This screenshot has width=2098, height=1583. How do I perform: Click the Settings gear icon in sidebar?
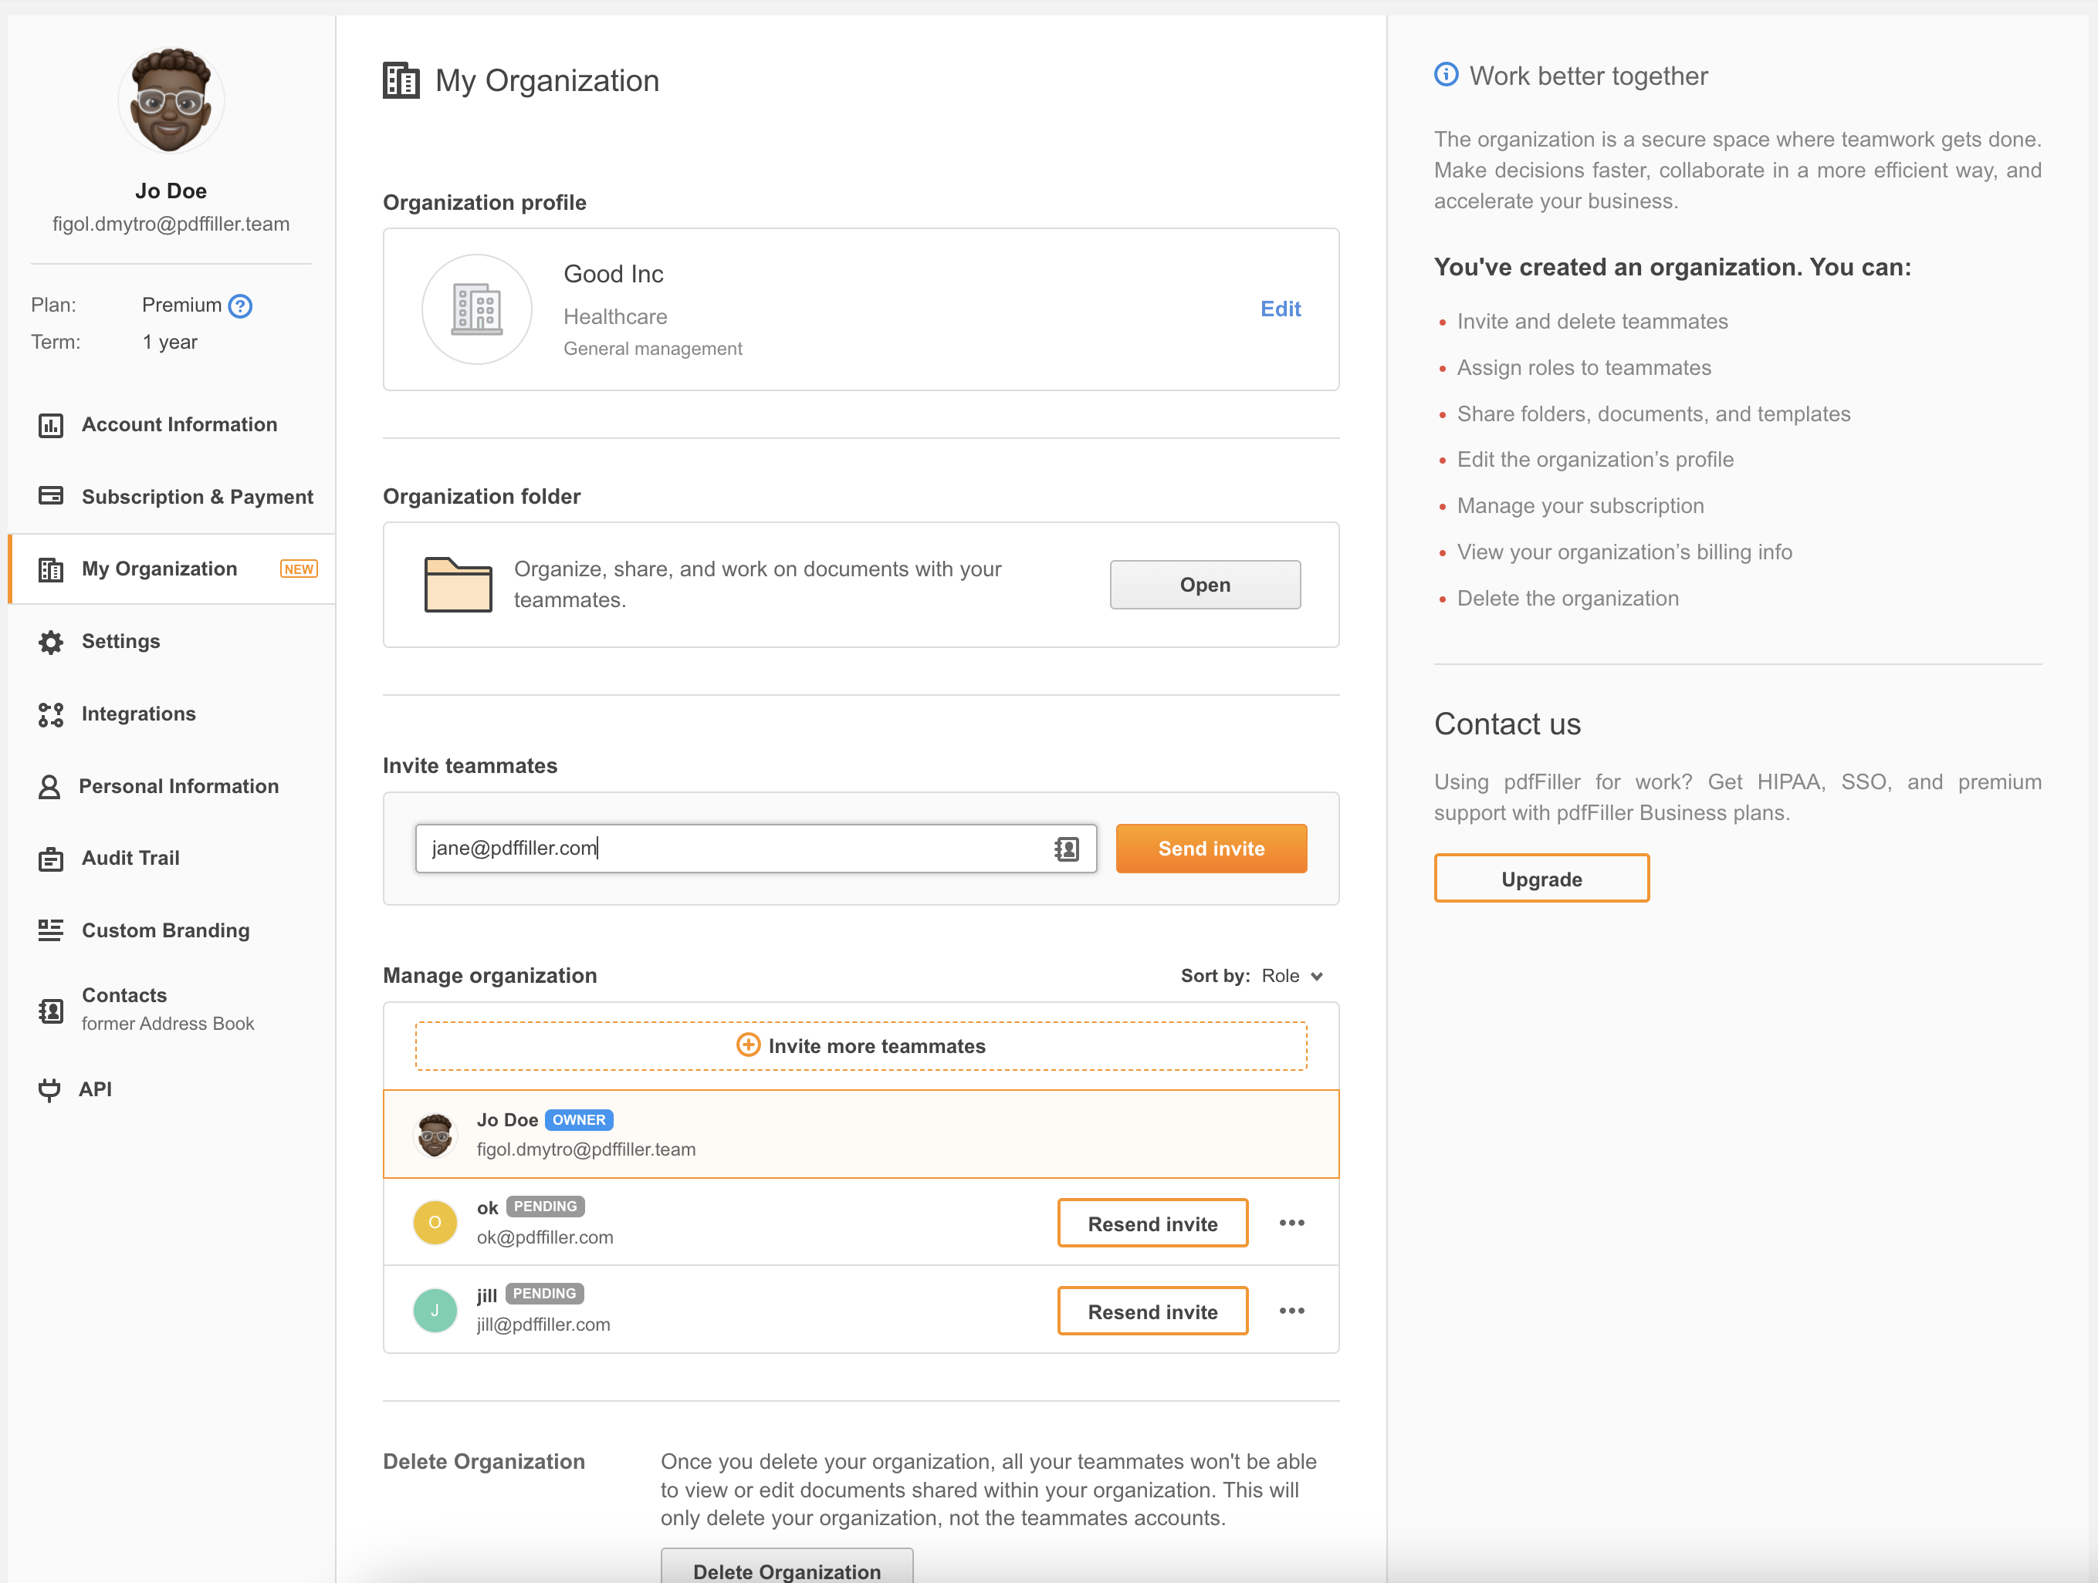click(x=50, y=642)
